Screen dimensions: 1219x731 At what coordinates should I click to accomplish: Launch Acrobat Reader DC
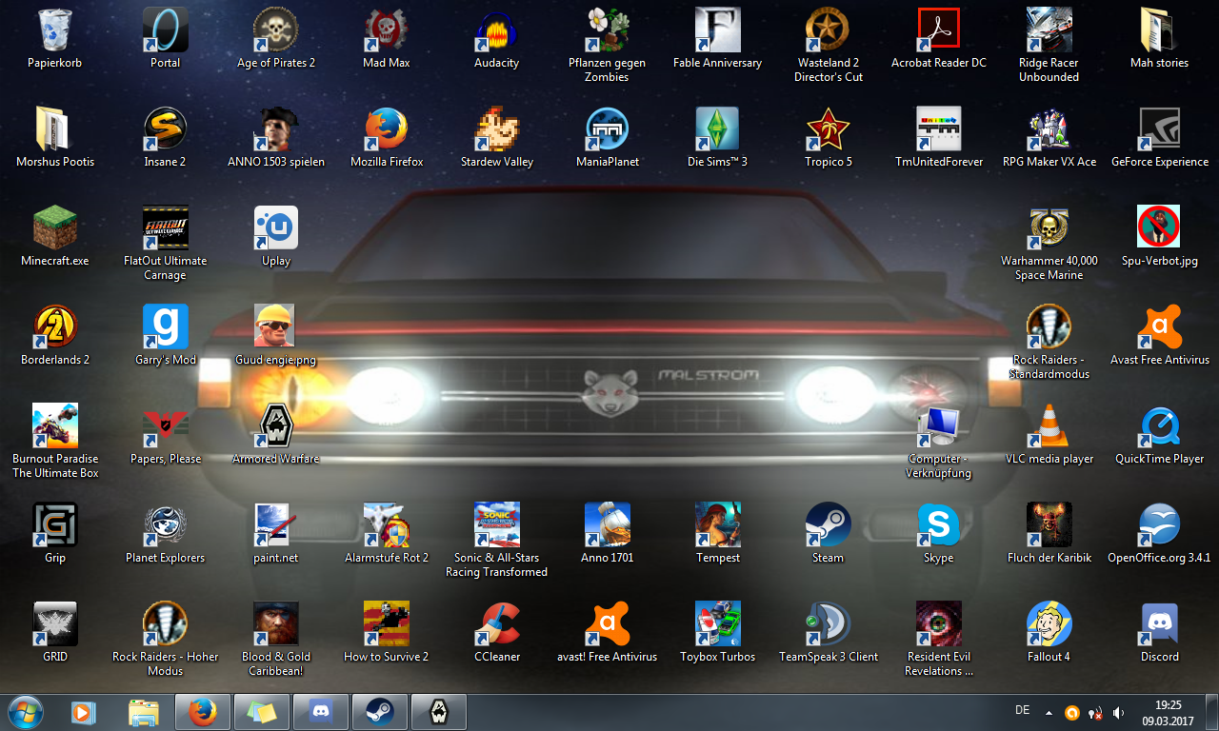(x=939, y=30)
